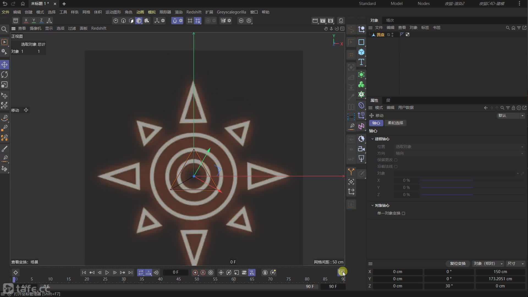The image size is (528, 297).
Task: Open the 运动图形 menu
Action: click(113, 12)
